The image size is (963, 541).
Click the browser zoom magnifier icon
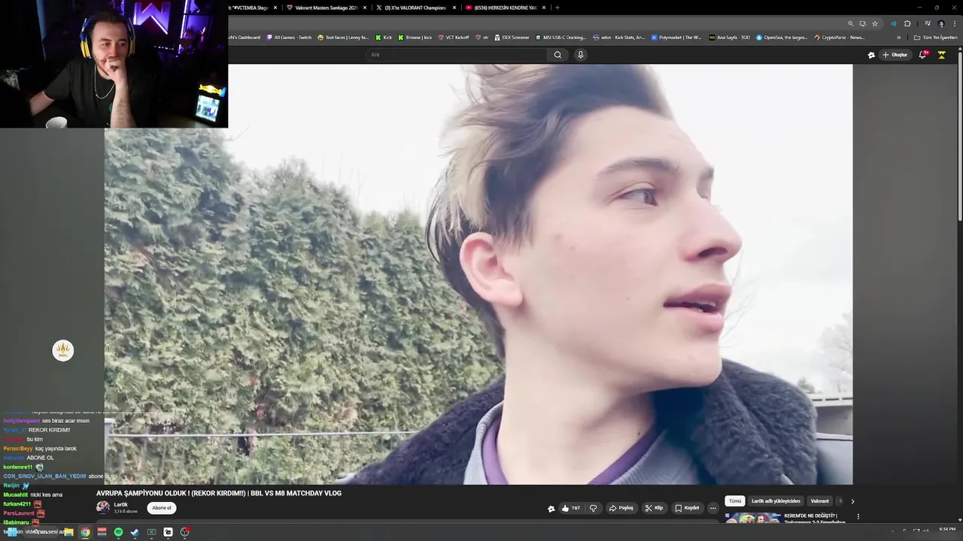[x=850, y=23]
